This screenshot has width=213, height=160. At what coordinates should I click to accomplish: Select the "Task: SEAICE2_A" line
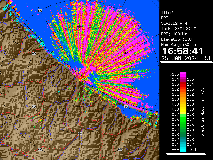tap(179, 29)
